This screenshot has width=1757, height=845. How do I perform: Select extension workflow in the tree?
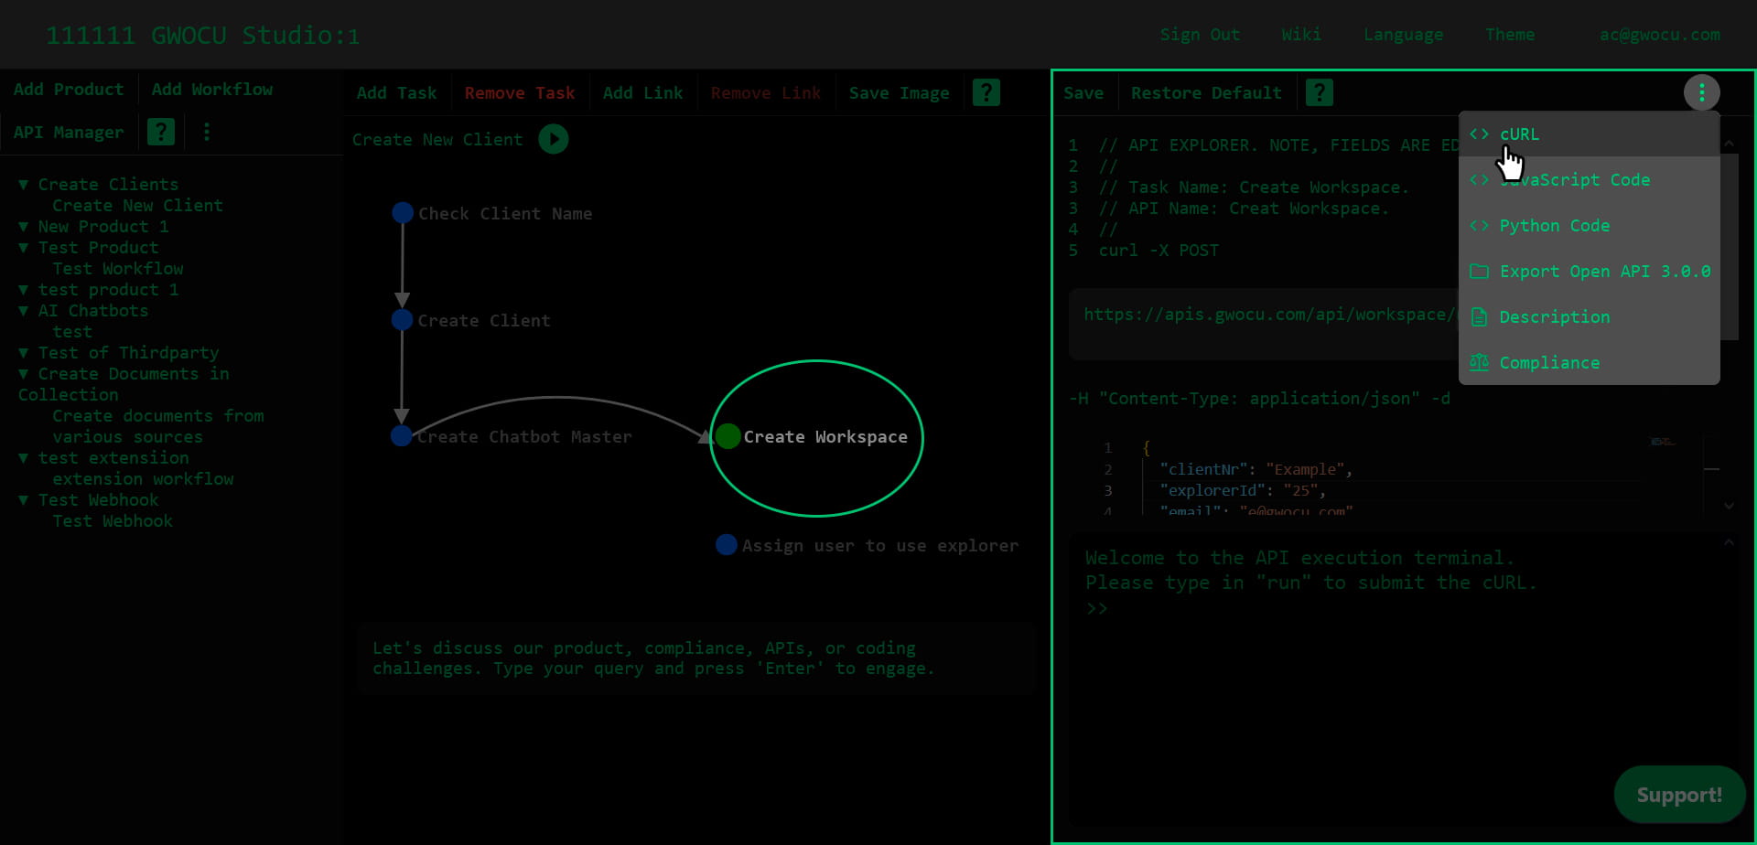pos(143,479)
